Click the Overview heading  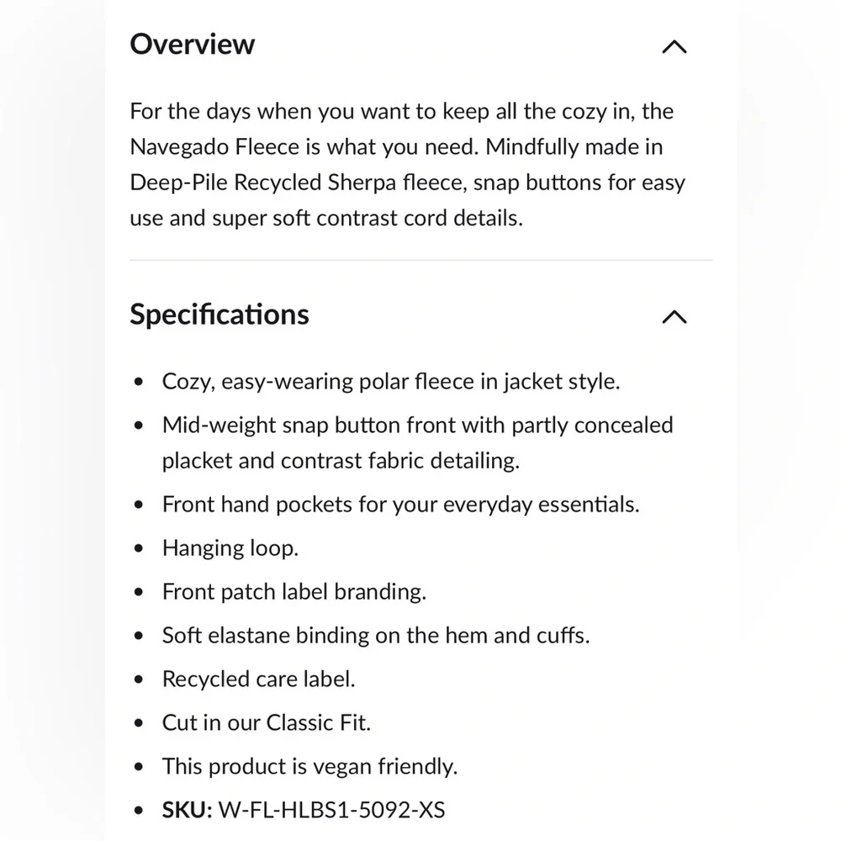point(193,45)
